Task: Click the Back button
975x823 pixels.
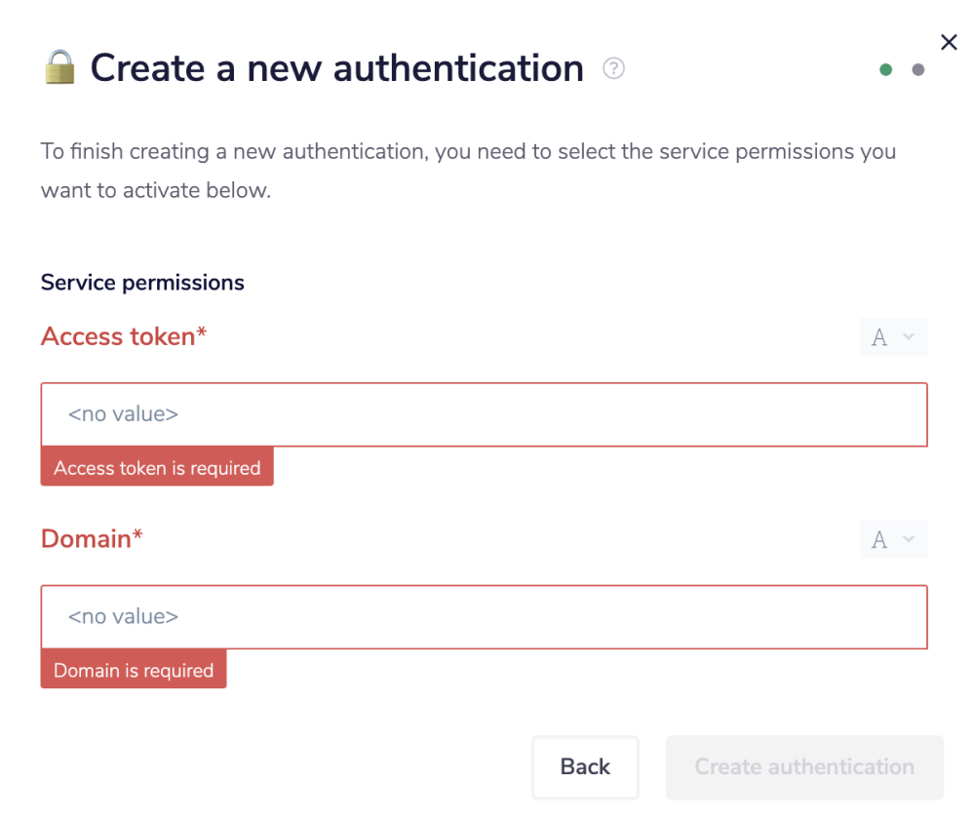Action: (x=585, y=767)
